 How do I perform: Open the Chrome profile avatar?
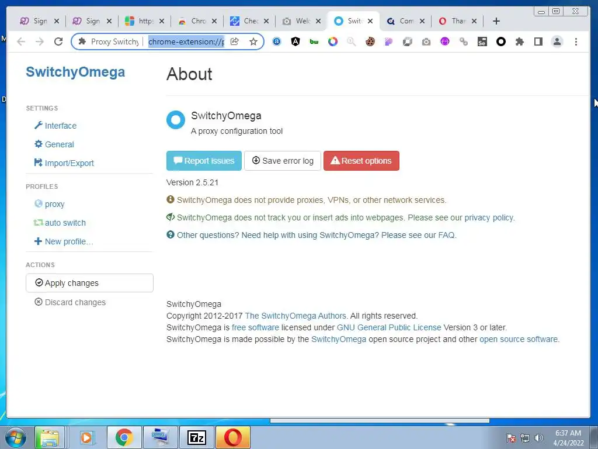(x=557, y=42)
